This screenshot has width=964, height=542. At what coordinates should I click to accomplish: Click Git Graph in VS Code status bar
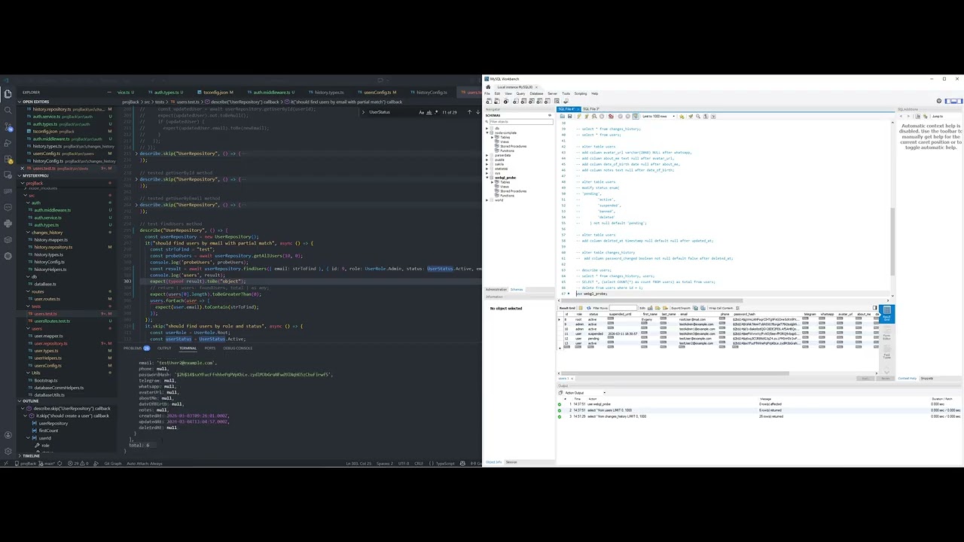coord(113,464)
